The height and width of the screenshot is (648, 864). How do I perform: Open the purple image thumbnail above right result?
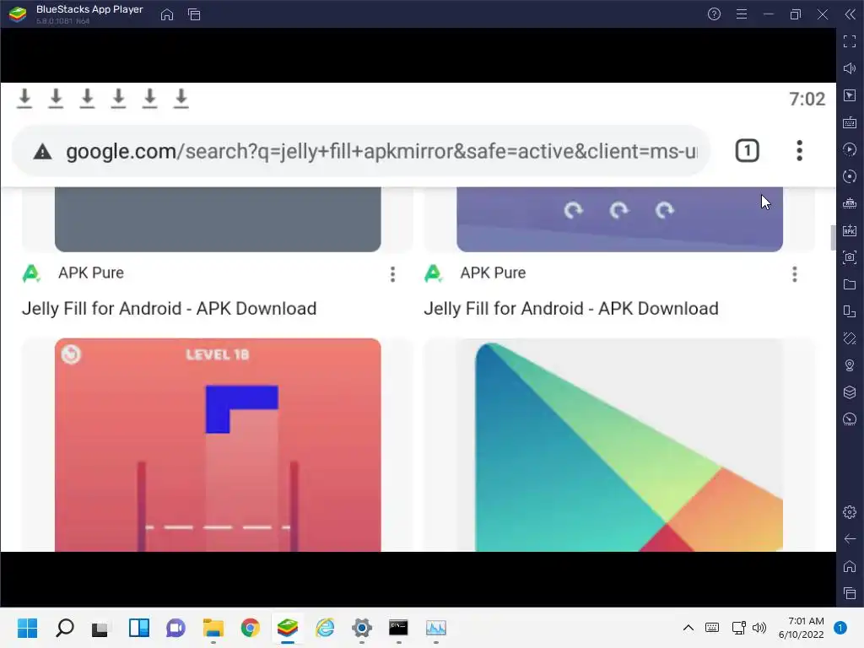pyautogui.click(x=619, y=219)
